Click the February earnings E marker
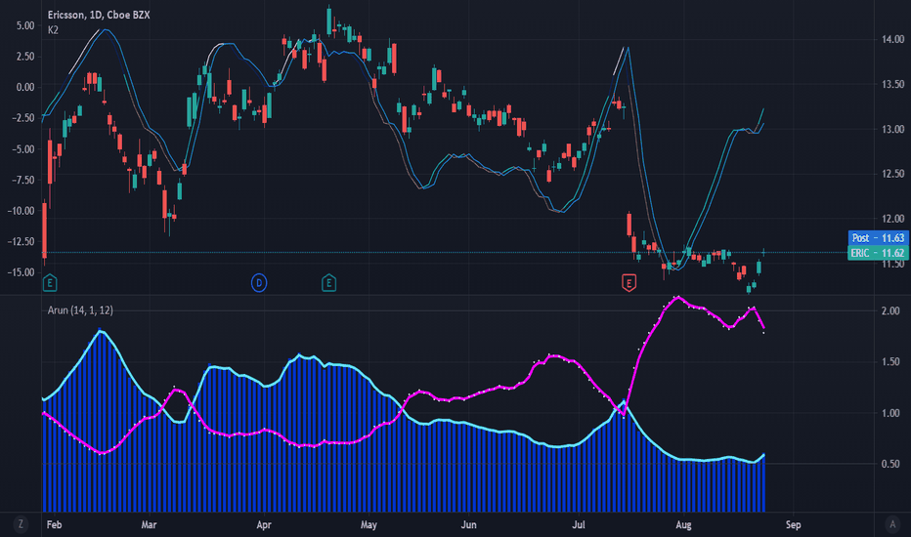This screenshot has width=911, height=537. [x=50, y=283]
